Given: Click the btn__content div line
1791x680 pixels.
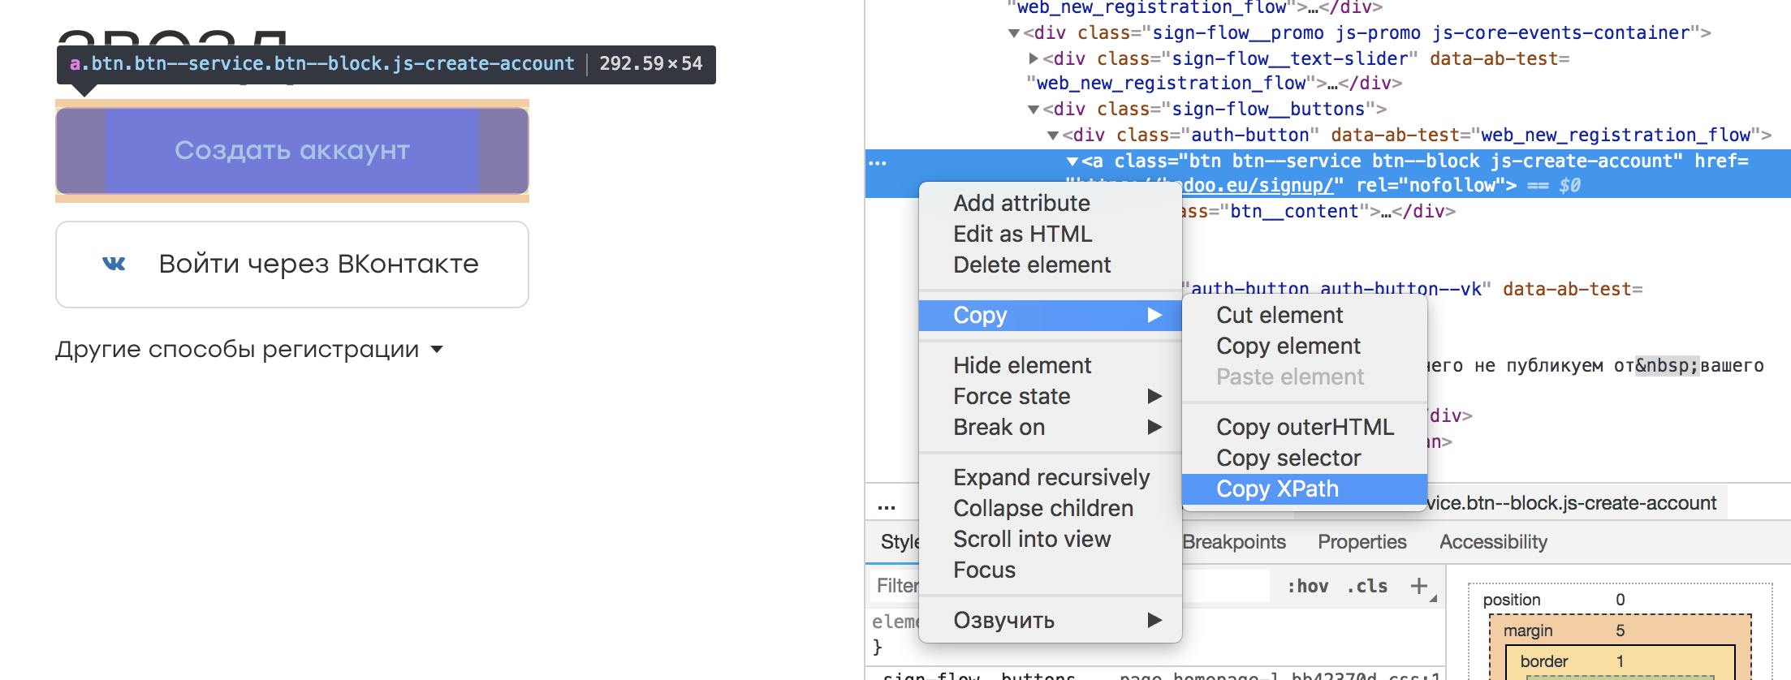Looking at the screenshot, I should [1318, 212].
